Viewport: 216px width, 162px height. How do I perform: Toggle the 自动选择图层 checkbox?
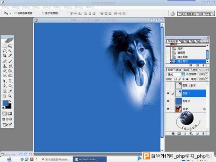coord(16,13)
